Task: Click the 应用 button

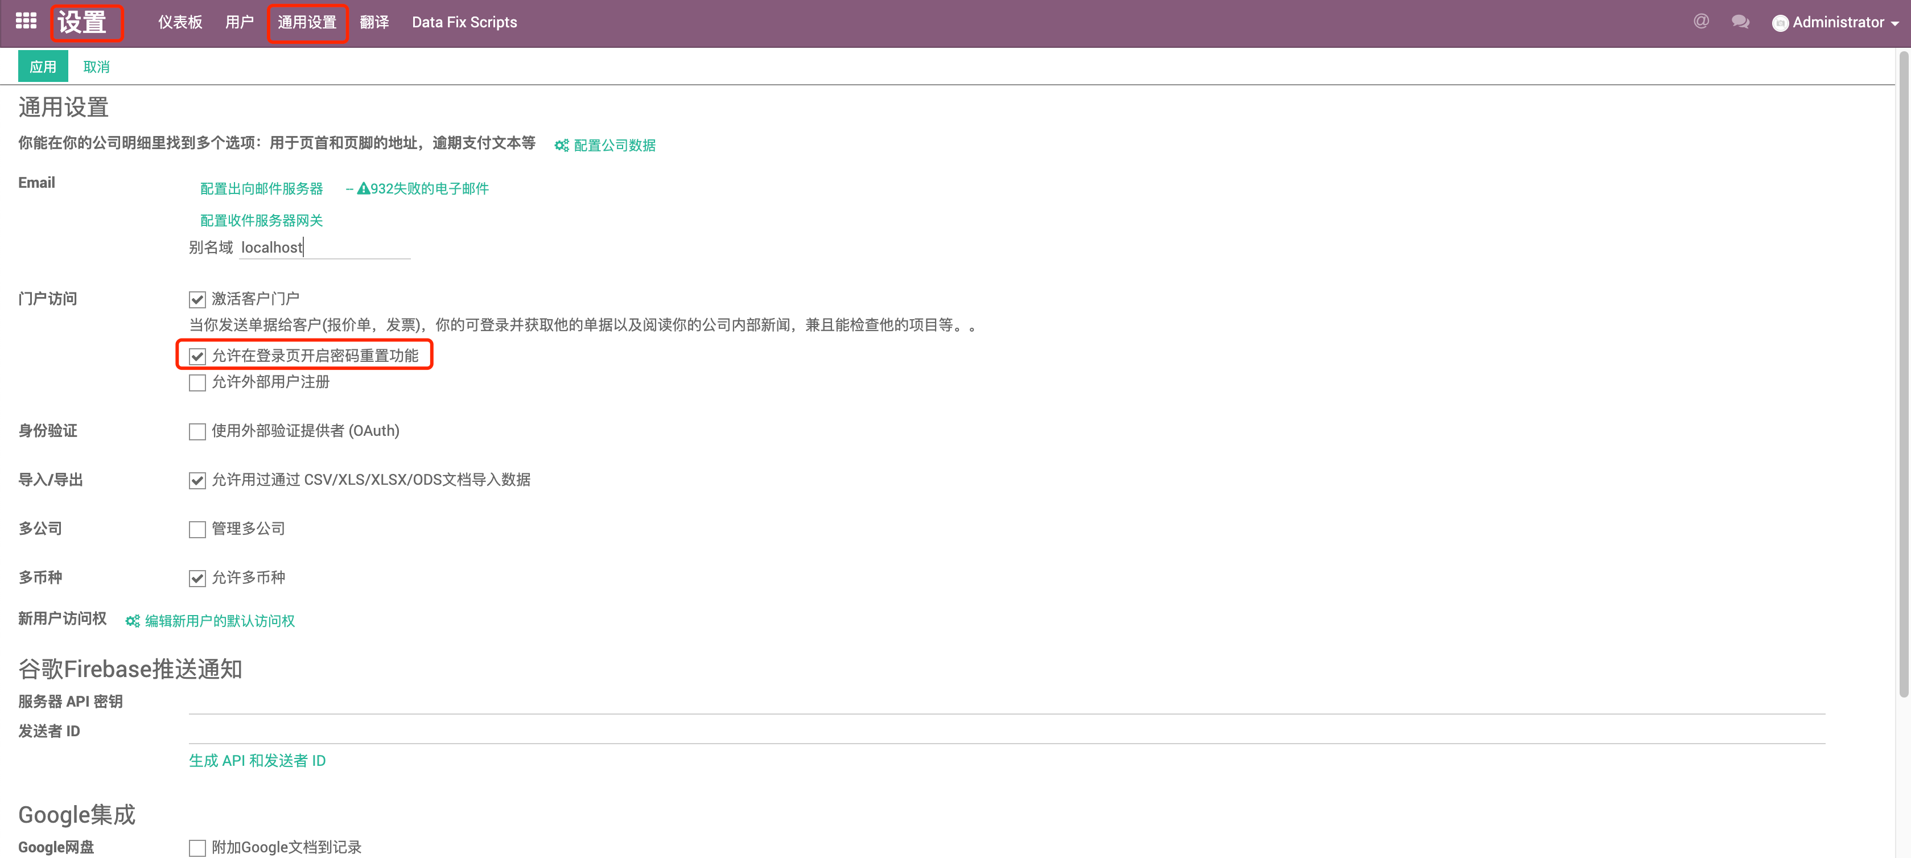Action: tap(42, 66)
